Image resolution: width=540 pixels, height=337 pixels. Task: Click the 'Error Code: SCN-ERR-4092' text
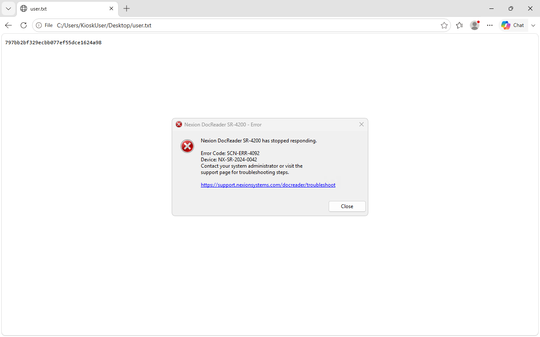tap(230, 153)
